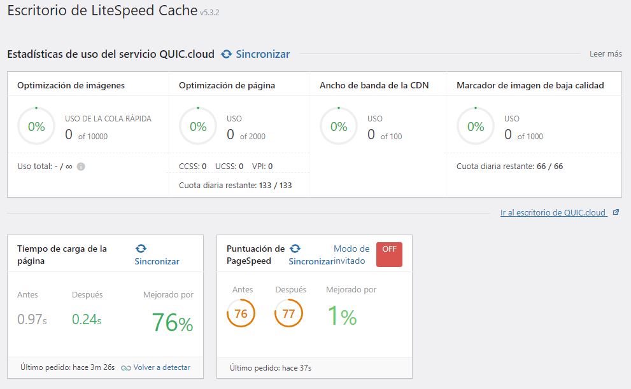The width and height of the screenshot is (631, 389).
Task: Open the Modo de invitado link
Action: pyautogui.click(x=350, y=255)
